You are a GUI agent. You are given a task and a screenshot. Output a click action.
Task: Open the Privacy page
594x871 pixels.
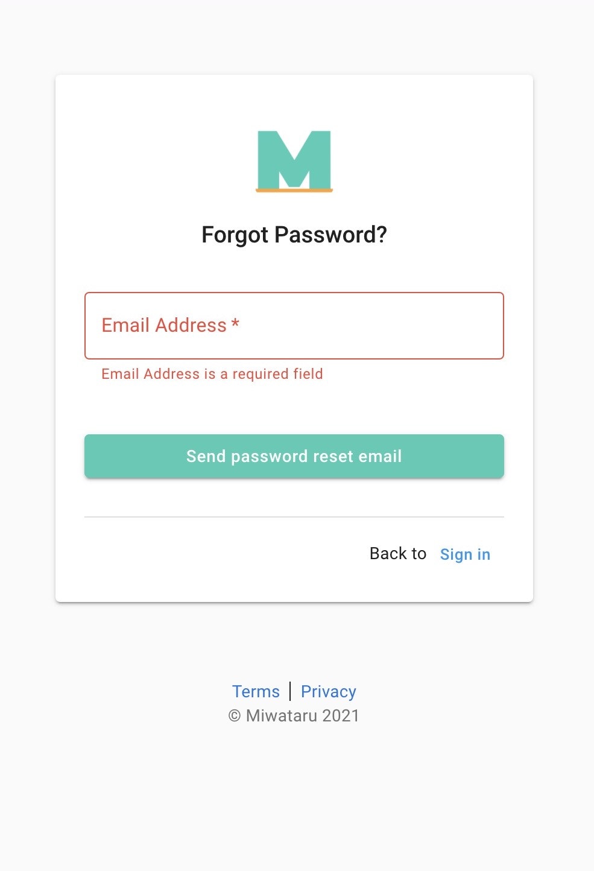pos(328,691)
